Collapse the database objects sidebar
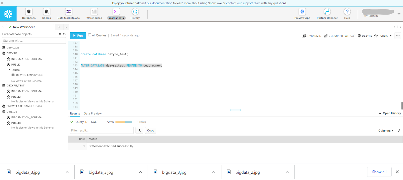The height and width of the screenshot is (180, 403). [x=64, y=34]
